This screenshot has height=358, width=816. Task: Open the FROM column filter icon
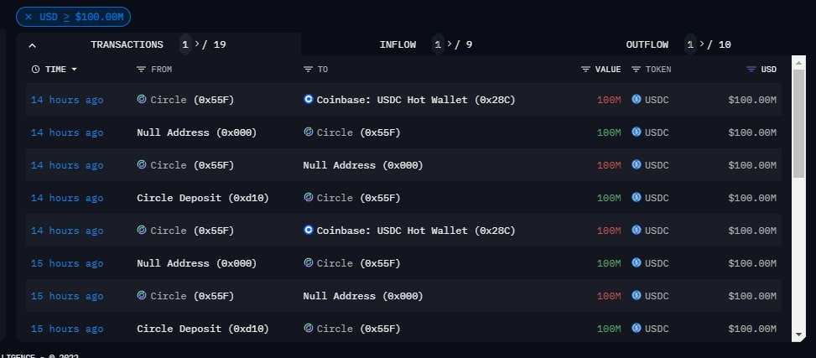tap(141, 70)
